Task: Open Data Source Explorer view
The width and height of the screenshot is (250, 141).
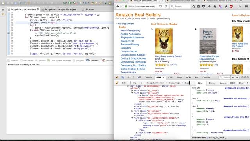Action: point(59,60)
